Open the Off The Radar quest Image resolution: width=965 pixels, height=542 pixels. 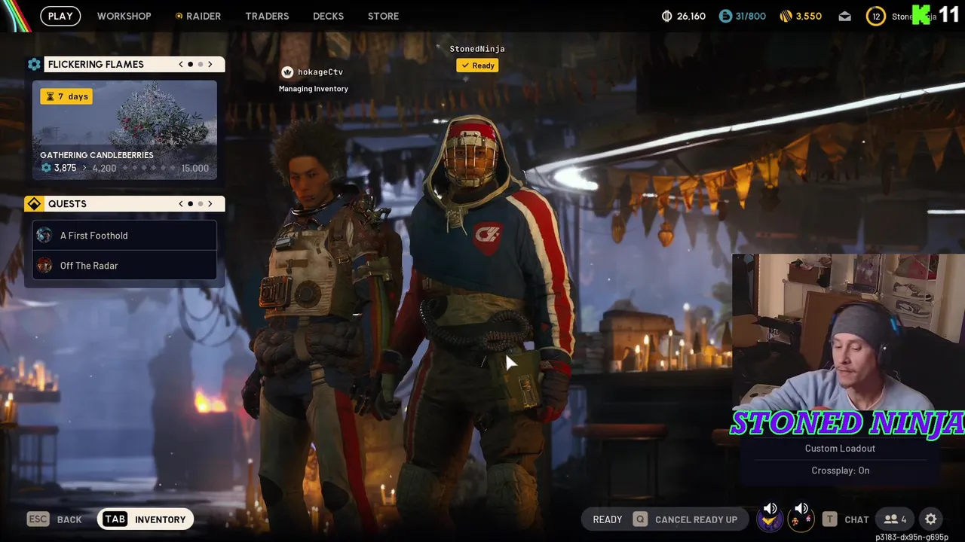(x=124, y=265)
